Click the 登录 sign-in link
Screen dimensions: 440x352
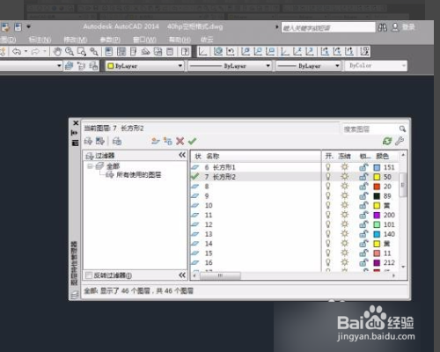click(x=408, y=27)
